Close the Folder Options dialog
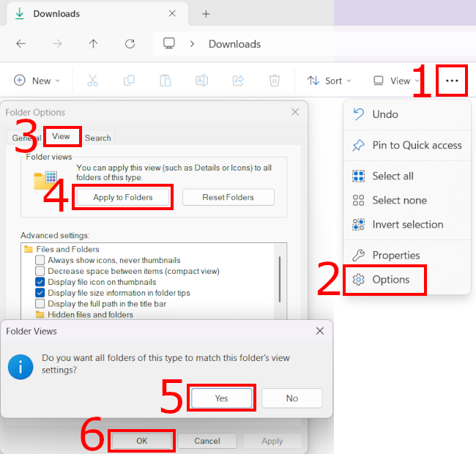The image size is (476, 454). click(x=295, y=112)
